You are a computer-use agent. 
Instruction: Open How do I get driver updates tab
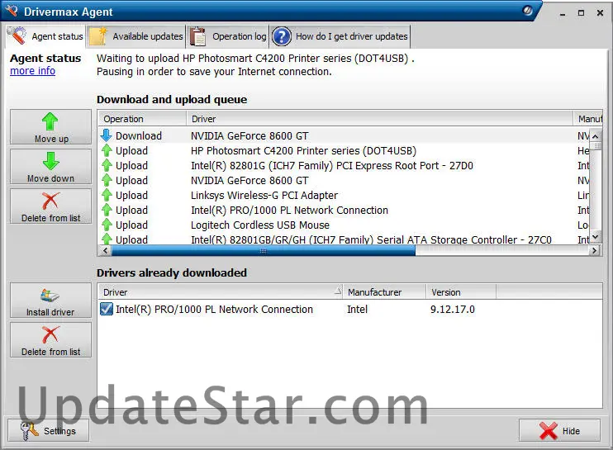(x=340, y=36)
